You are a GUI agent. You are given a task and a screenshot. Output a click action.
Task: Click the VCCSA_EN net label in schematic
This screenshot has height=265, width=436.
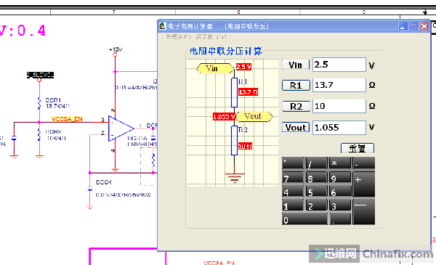point(67,119)
